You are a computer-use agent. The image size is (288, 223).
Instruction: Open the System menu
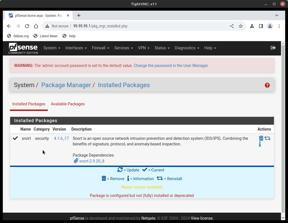(x=52, y=48)
